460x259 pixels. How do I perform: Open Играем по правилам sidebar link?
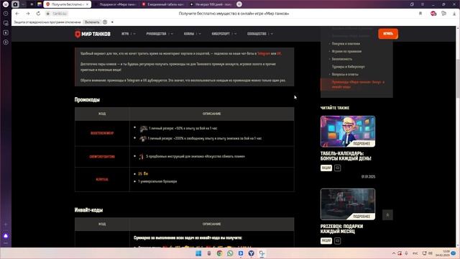point(346,51)
